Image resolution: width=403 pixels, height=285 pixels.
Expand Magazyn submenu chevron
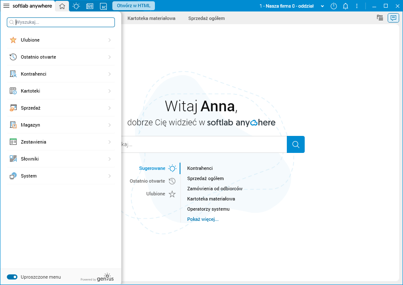tap(109, 125)
